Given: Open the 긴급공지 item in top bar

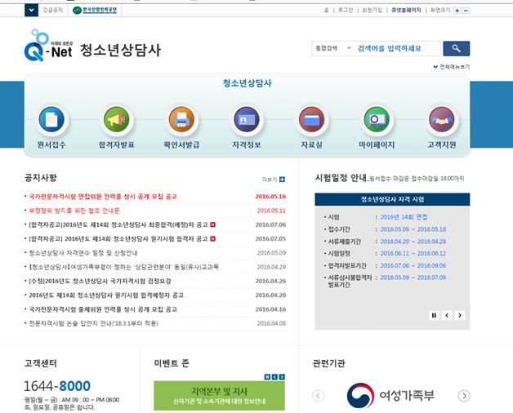Looking at the screenshot, I should pyautogui.click(x=52, y=10).
